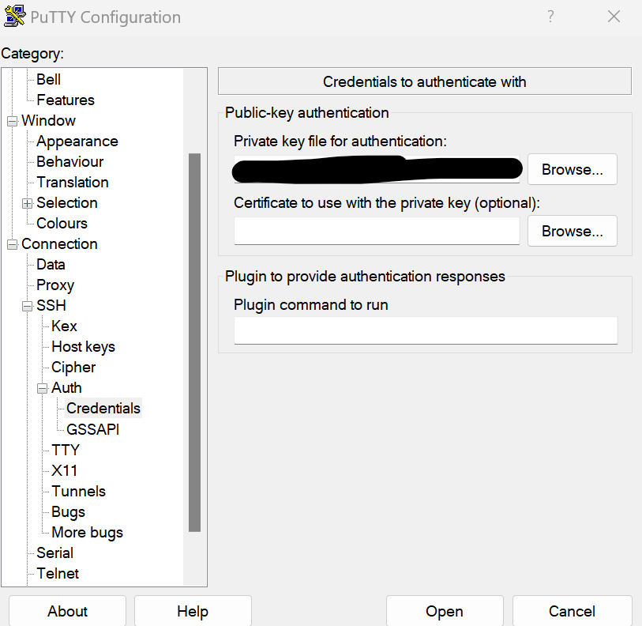
Task: Open the Auth category
Action: [x=66, y=388]
